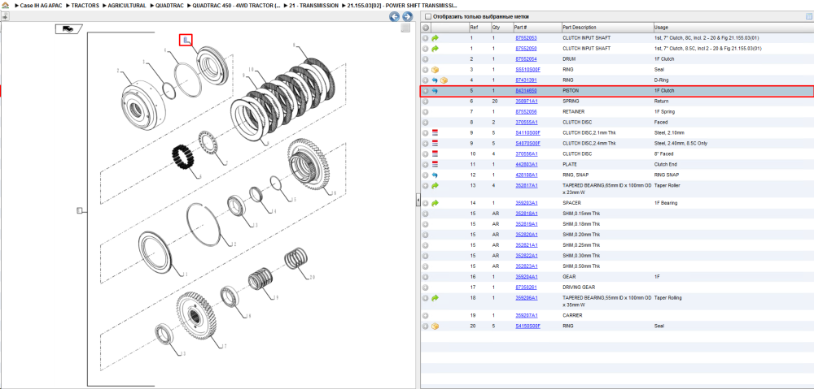The height and width of the screenshot is (389, 814).
Task: Click green arrow icon for SPACER row
Action: [435, 203]
